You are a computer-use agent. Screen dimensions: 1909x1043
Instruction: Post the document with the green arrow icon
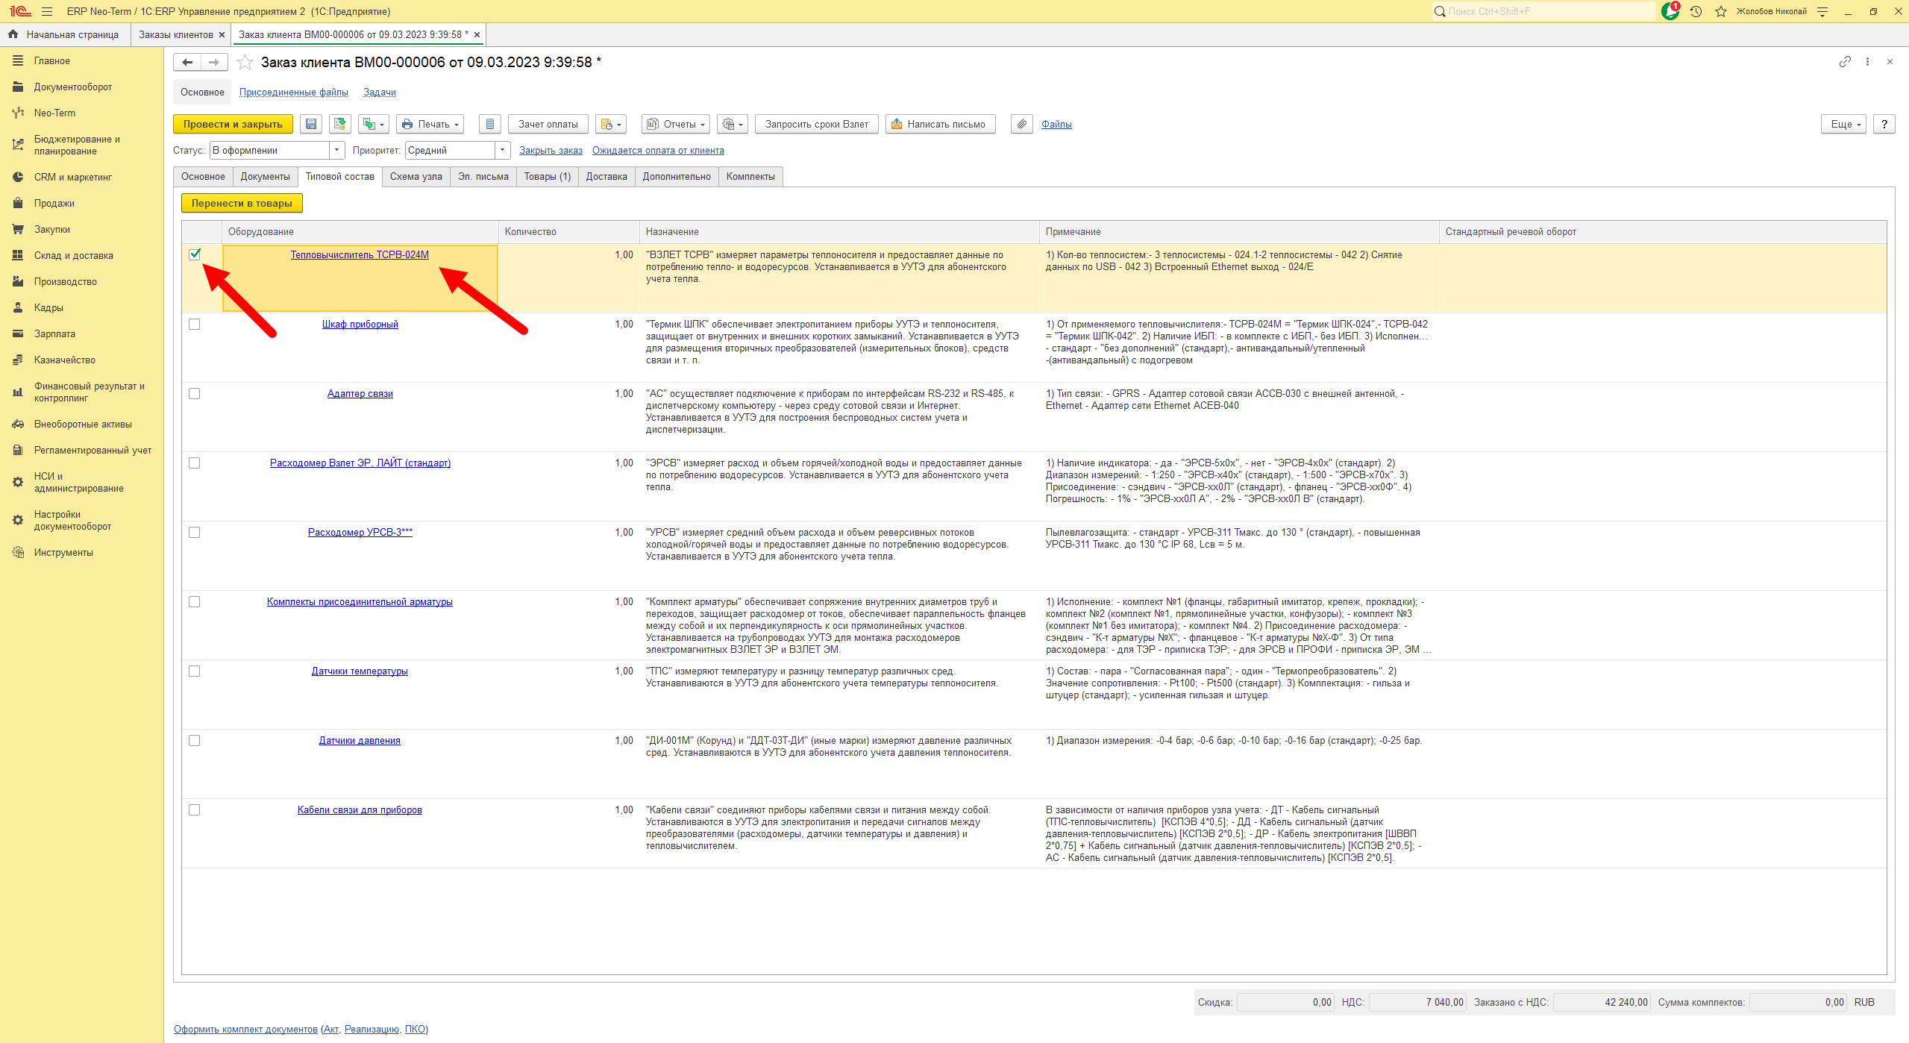(x=339, y=124)
